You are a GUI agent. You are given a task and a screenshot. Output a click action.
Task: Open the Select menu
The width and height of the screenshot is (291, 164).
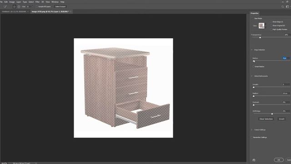(x=31, y=2)
